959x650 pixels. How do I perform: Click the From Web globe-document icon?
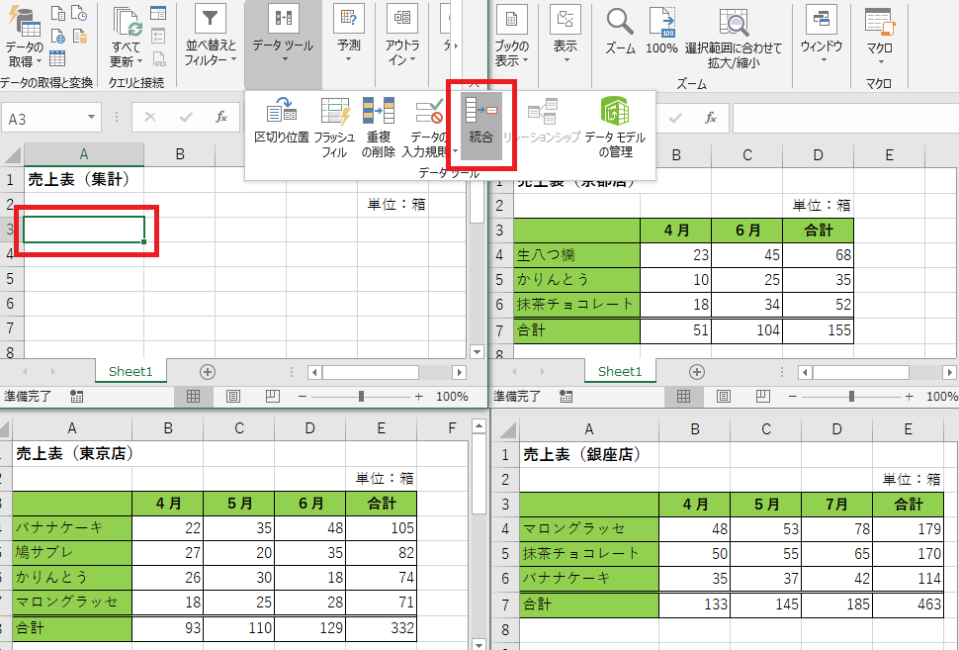coord(58,36)
